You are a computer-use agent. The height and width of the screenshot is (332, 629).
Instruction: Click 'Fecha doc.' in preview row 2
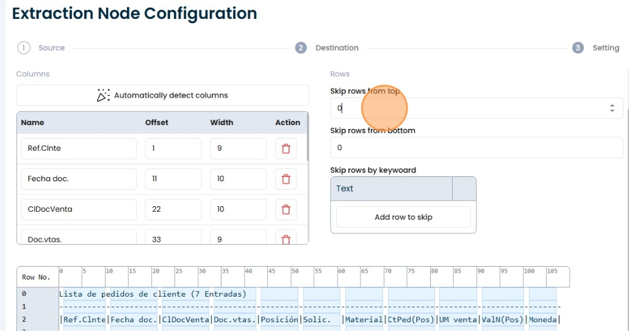coord(134,320)
